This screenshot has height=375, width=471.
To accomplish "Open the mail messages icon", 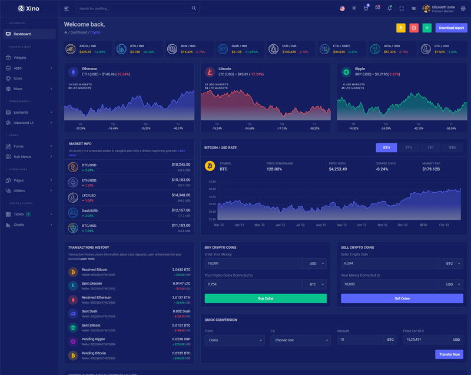I will pos(377,8).
